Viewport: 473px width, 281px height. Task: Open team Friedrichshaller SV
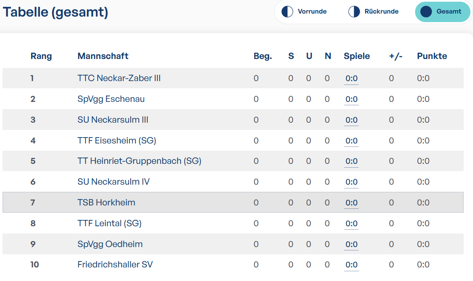(x=115, y=264)
